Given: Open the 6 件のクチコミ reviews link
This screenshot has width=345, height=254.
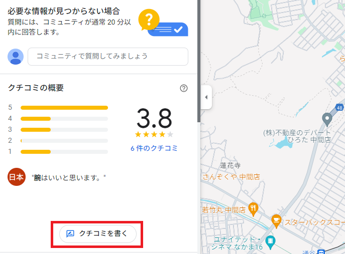Looking at the screenshot, I should [154, 148].
